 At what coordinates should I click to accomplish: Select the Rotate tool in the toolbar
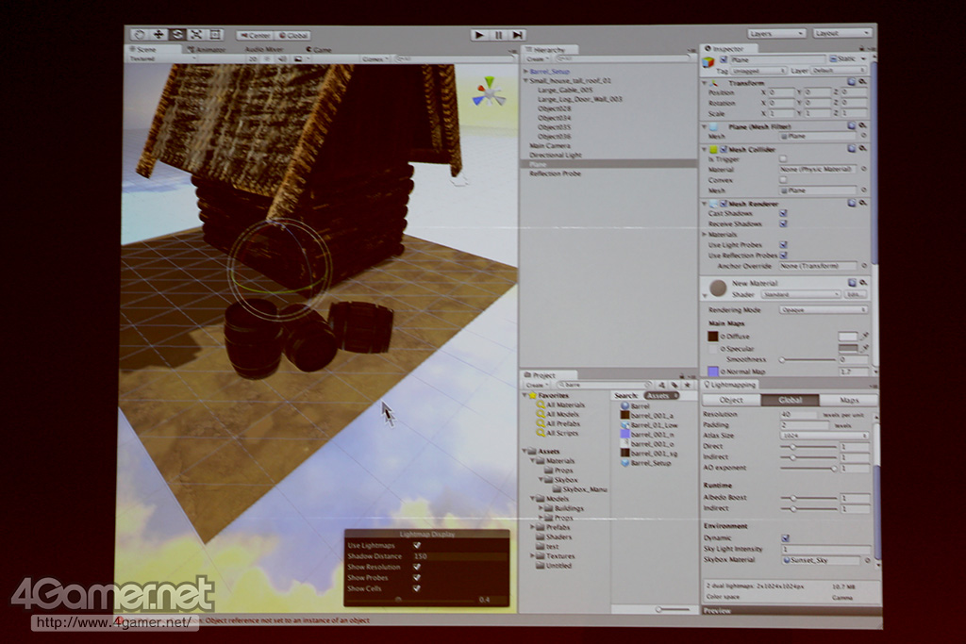[177, 35]
